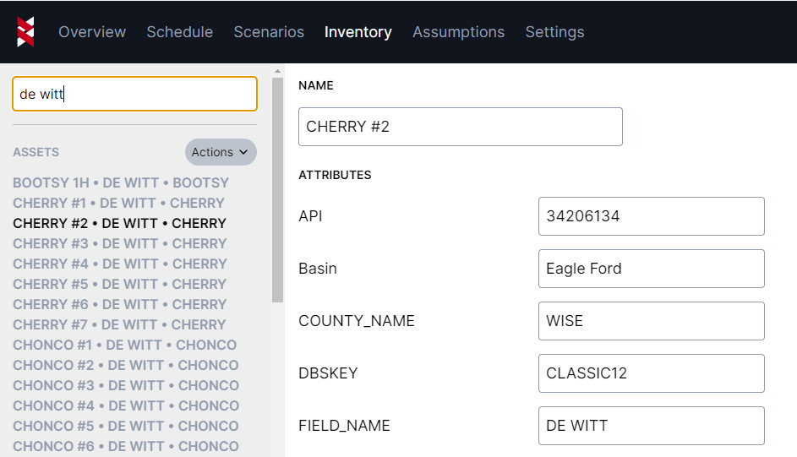Image resolution: width=797 pixels, height=457 pixels.
Task: Pick CHONCO #1 in the assets list
Action: coord(124,345)
